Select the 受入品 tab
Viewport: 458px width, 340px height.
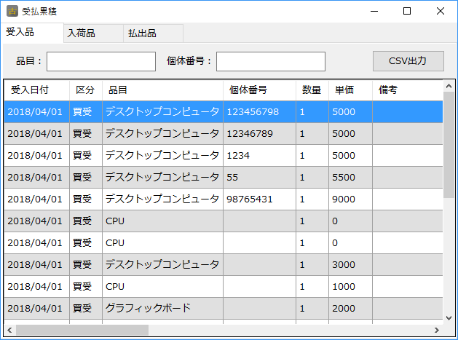click(x=20, y=33)
